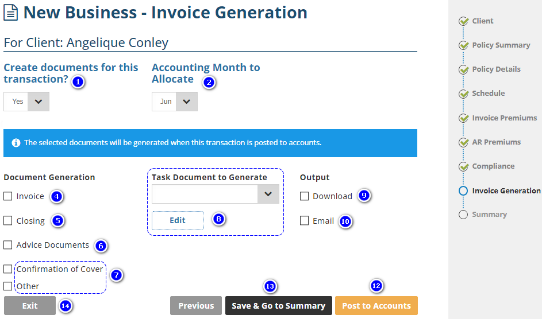The width and height of the screenshot is (542, 319).
Task: Open the Task Document to Generate dropdown
Action: [x=216, y=194]
